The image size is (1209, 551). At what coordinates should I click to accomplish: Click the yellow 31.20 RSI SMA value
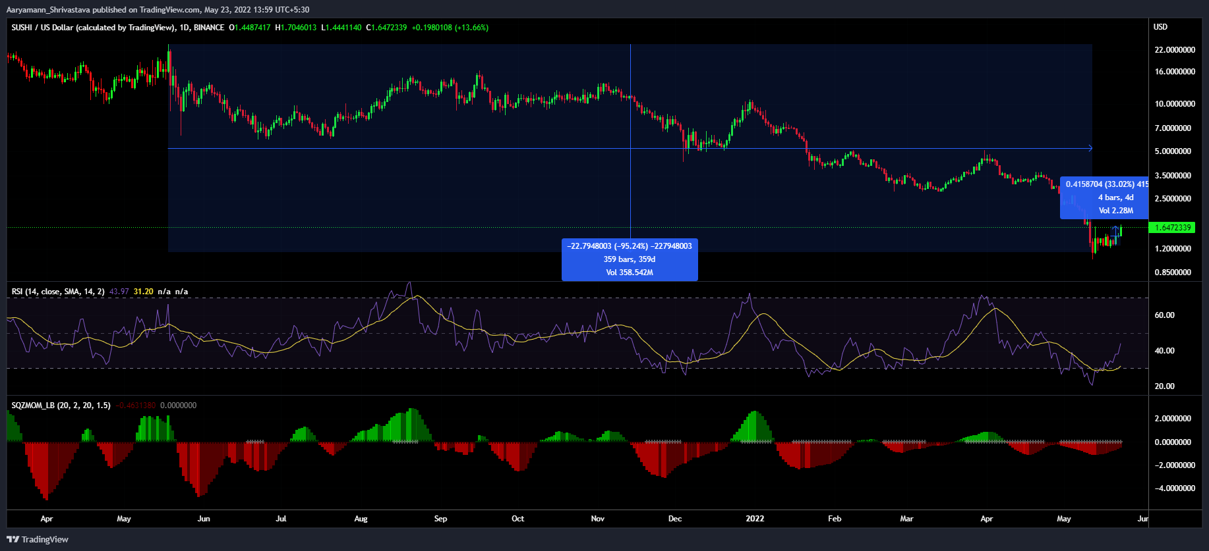tap(143, 292)
